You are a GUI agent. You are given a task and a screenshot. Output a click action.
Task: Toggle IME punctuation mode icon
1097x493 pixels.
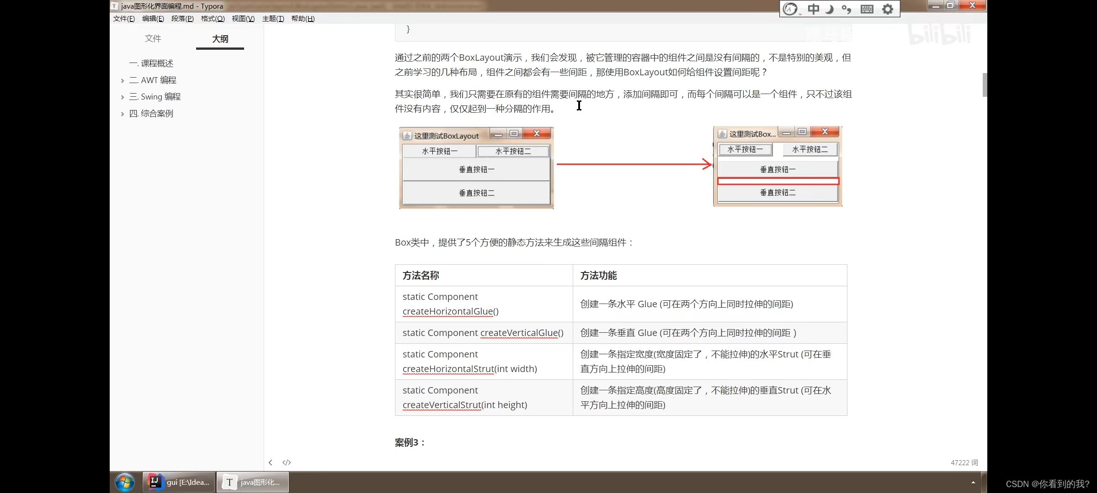847,9
